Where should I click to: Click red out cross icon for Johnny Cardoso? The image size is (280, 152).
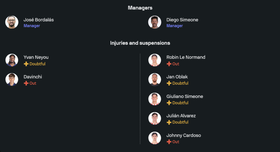pos(169,142)
